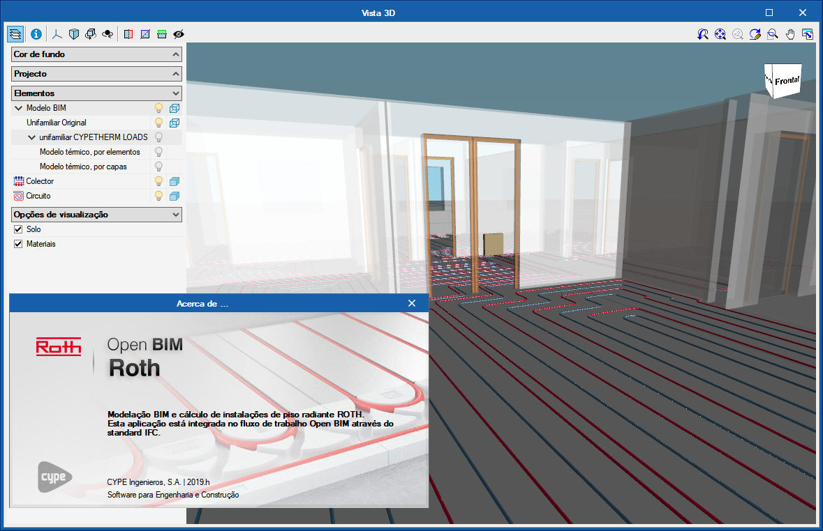Click the copy view to window icon

(808, 34)
